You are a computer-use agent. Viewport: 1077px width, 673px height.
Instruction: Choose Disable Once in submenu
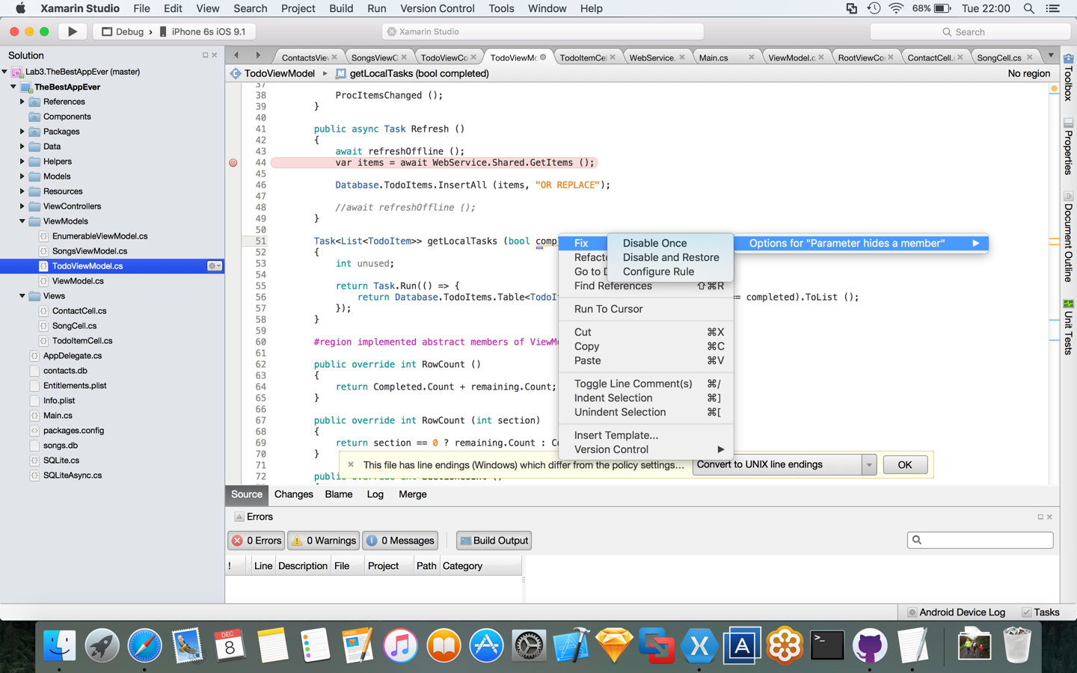click(x=670, y=243)
